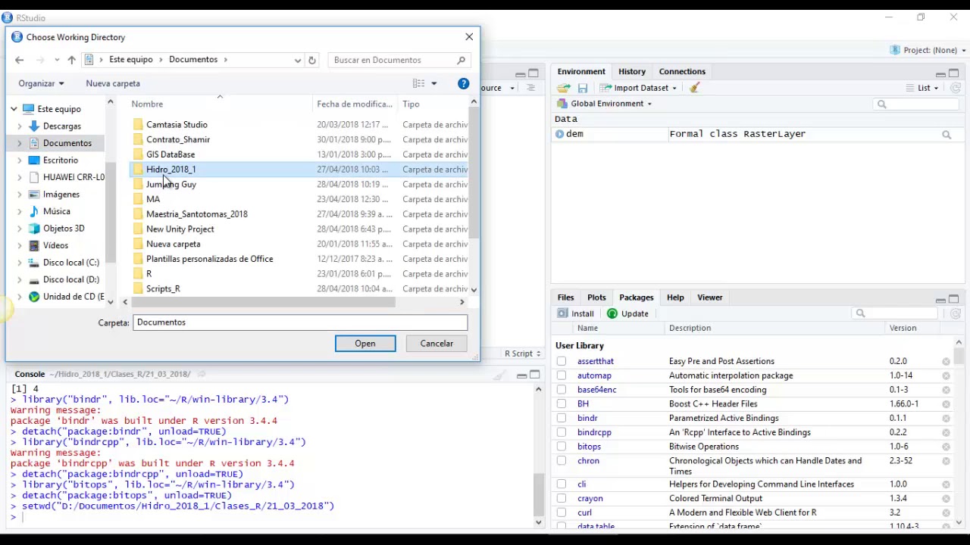970x545 pixels.
Task: Toggle the bindrcpp package checkbox
Action: click(562, 433)
